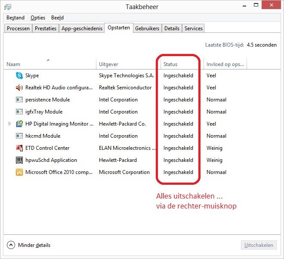This screenshot has height=259, width=284.
Task: Click the ETD Control Center icon
Action: (x=19, y=148)
